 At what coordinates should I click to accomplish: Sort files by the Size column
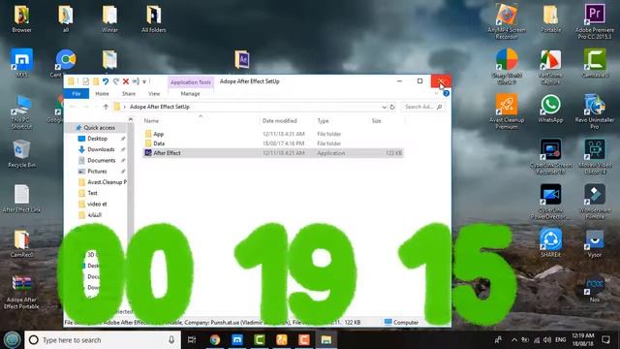377,121
